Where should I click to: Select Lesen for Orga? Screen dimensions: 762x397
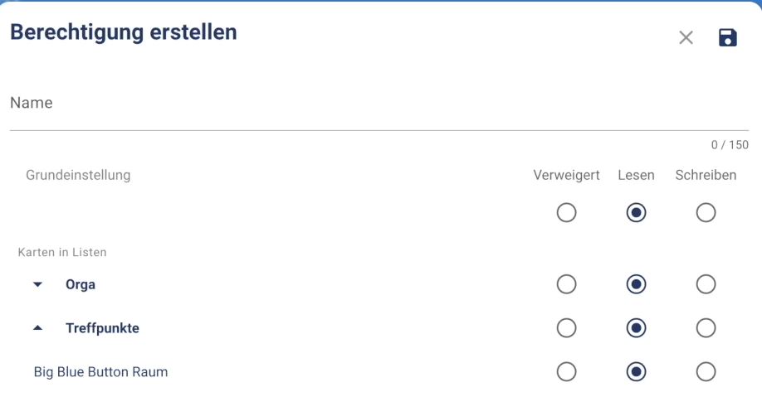click(x=636, y=284)
